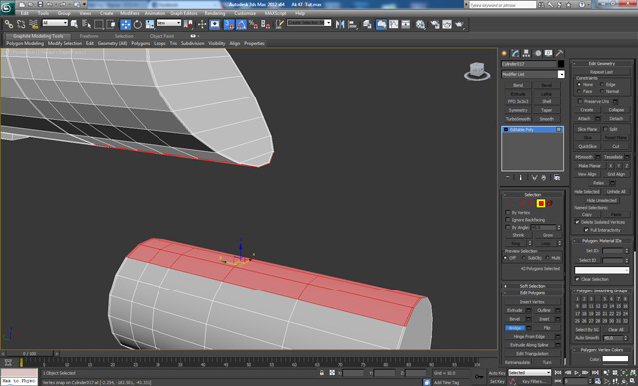Screen dimensions: 638x386
Task: Open the Material Editor icon
Action: point(420,24)
